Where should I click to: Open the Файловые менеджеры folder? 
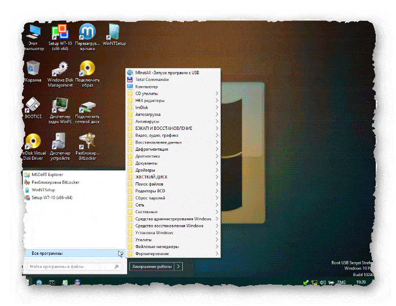(173, 247)
